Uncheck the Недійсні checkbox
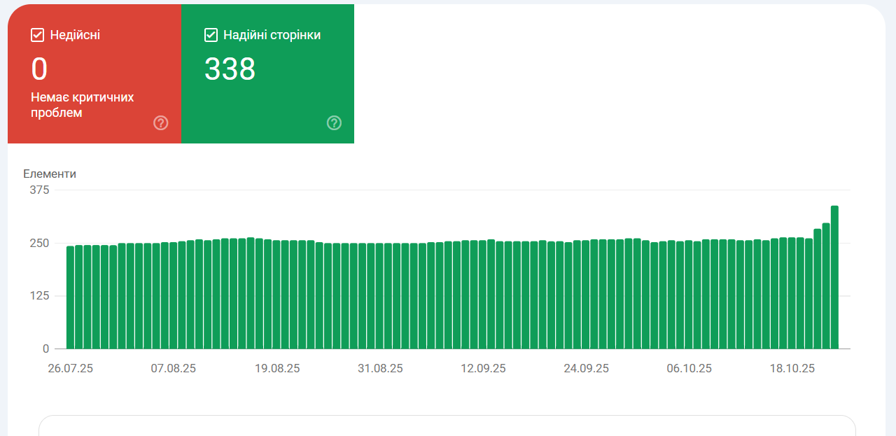The width and height of the screenshot is (896, 436). (x=38, y=35)
